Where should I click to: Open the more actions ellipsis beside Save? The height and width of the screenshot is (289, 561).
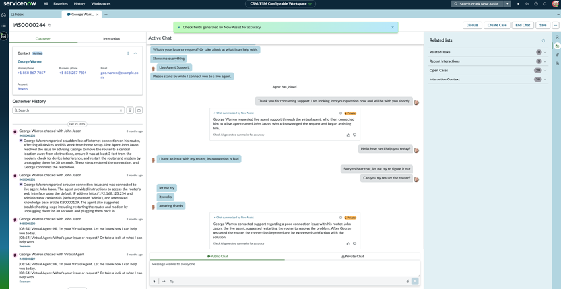click(555, 25)
